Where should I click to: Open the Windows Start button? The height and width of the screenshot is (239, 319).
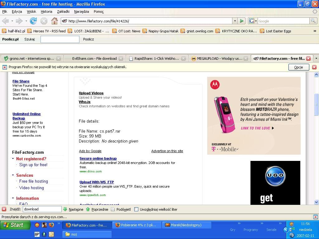point(15,225)
